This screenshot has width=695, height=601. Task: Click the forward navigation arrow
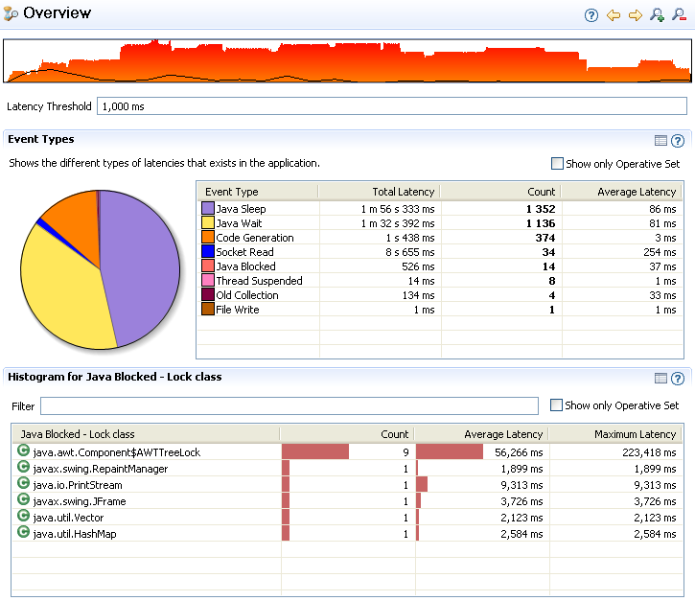pos(636,15)
